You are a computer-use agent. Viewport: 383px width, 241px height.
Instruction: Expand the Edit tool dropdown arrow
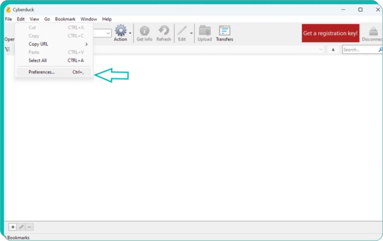(191, 33)
